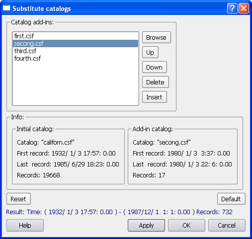Viewport: 252px width, 239px height.
Task: Delete the selected catalog add-in
Action: pos(156,82)
